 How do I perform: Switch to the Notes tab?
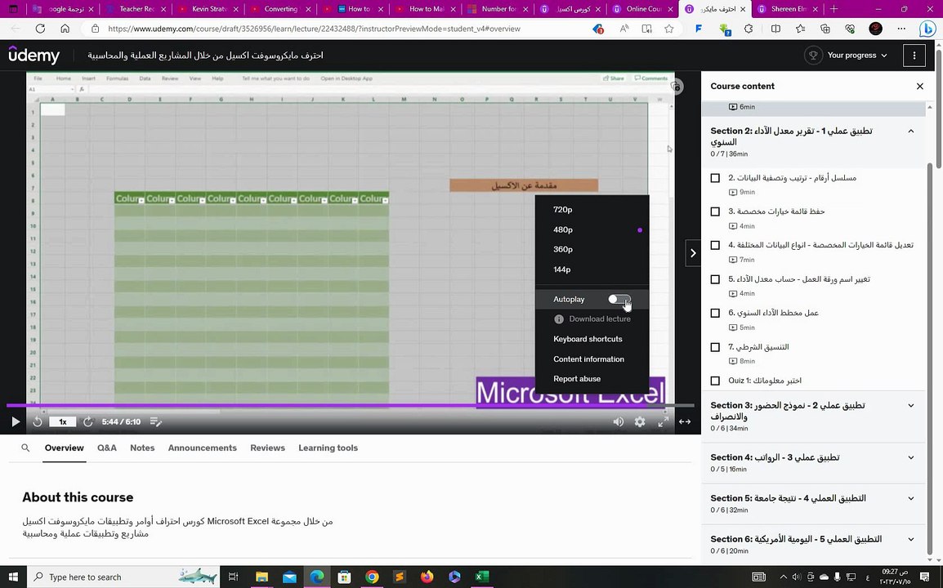(x=142, y=448)
